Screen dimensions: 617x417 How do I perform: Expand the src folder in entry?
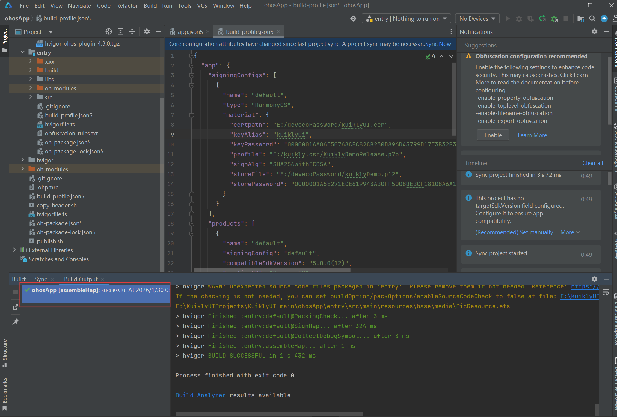click(x=31, y=97)
